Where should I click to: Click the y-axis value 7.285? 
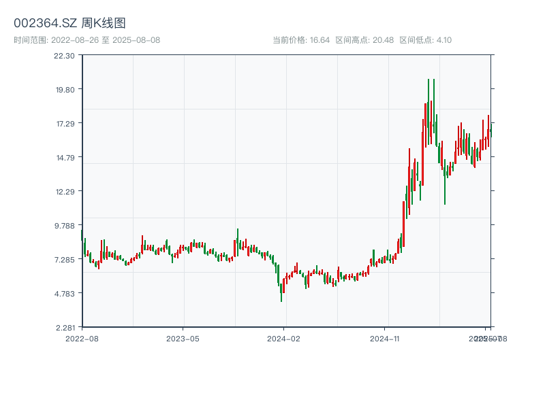click(65, 260)
